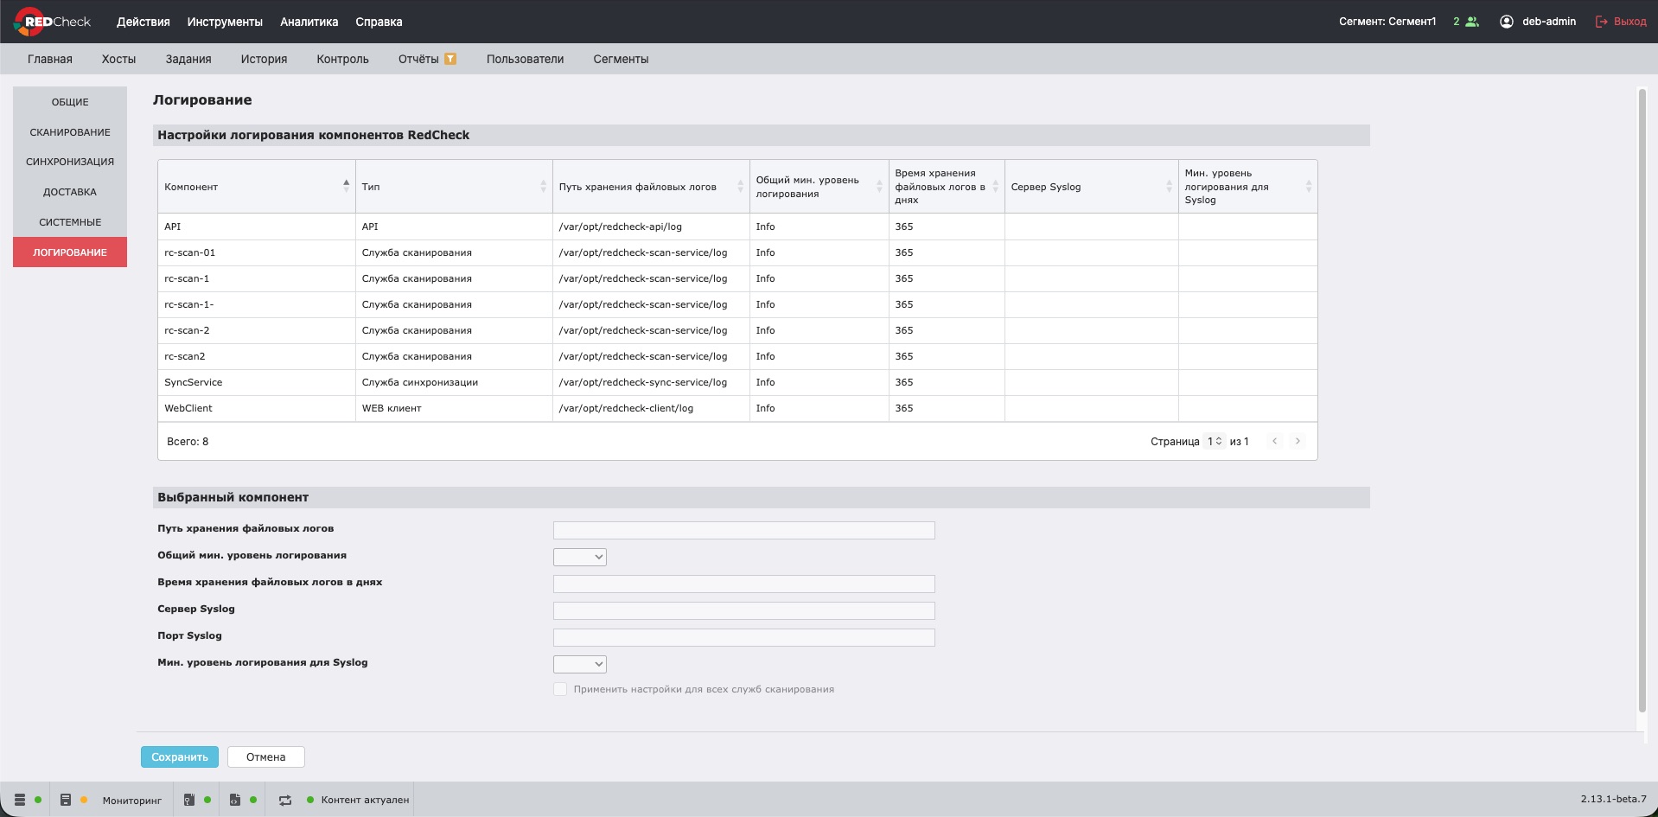Viewport: 1658px width, 817px height.
Task: Click the Отмена button
Action: 266,756
